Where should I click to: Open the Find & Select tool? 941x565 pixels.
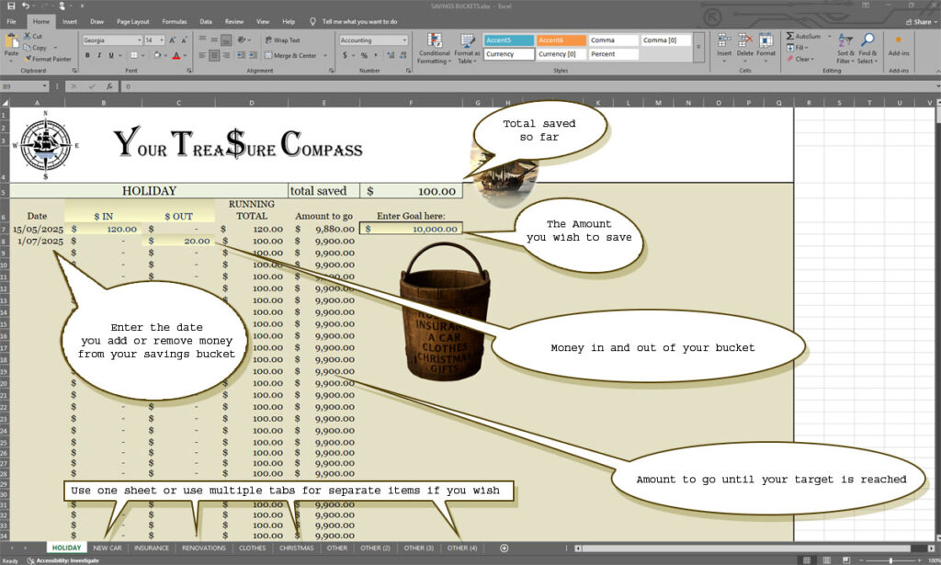tap(867, 41)
